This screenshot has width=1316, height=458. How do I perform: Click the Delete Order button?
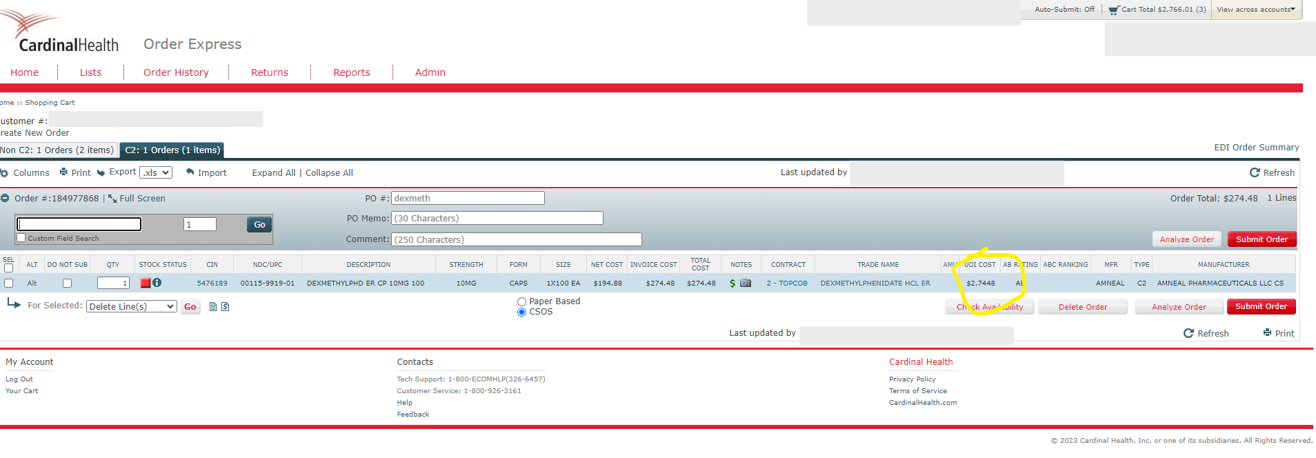[1083, 307]
